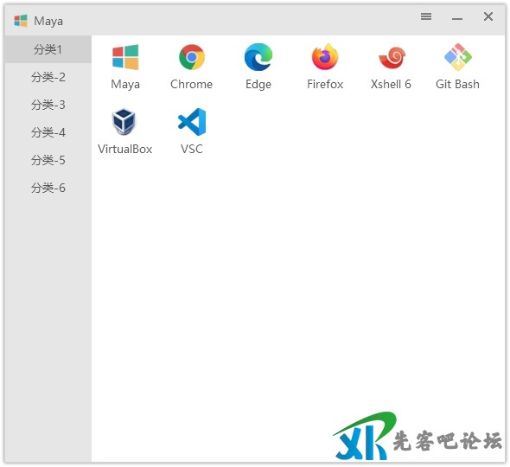Click the Maya logo in title bar
510x467 pixels.
click(21, 21)
